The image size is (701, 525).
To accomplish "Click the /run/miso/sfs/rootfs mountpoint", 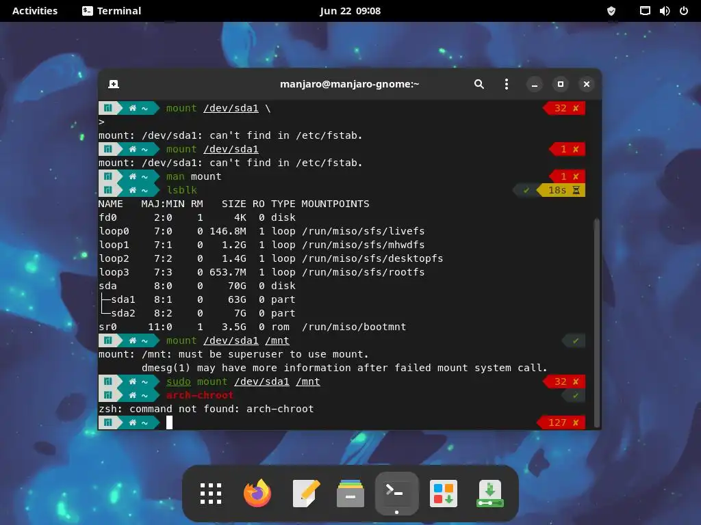I will (x=364, y=272).
